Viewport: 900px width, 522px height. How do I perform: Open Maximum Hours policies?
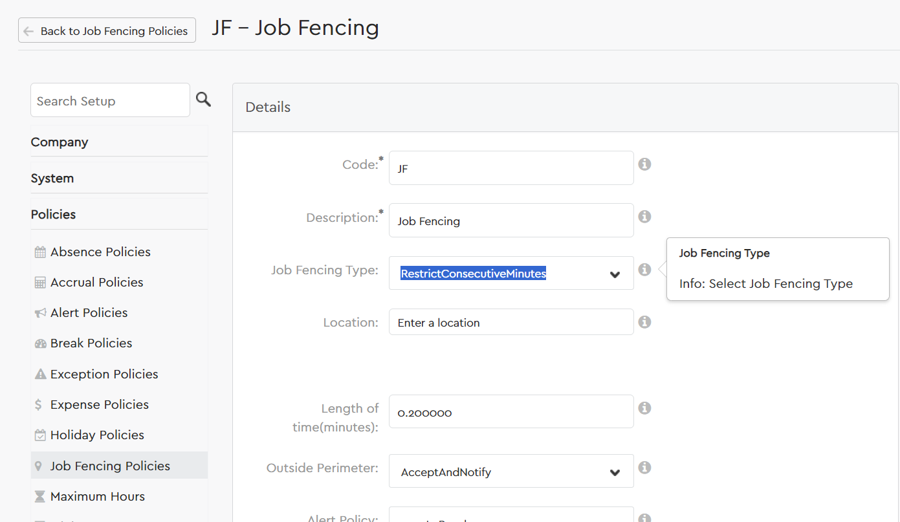(x=97, y=497)
